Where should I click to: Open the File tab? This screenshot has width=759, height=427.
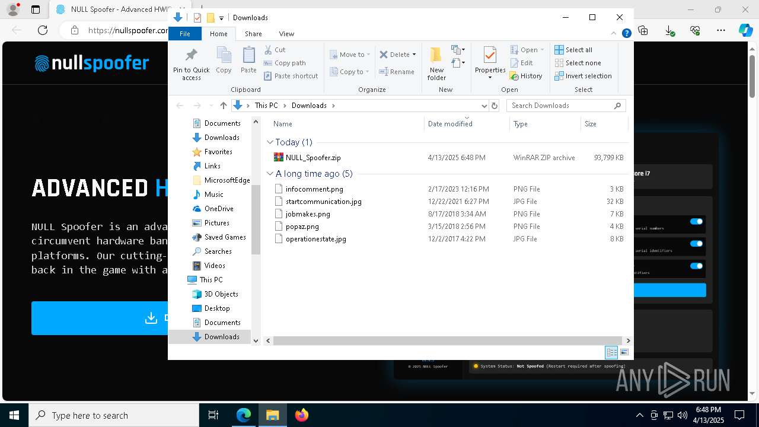[185, 34]
